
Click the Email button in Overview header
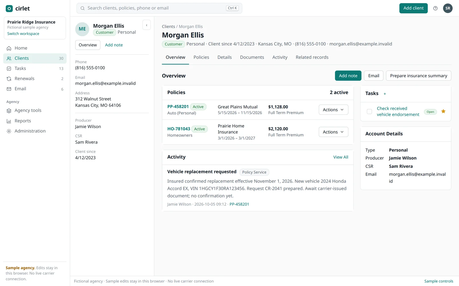pyautogui.click(x=374, y=76)
